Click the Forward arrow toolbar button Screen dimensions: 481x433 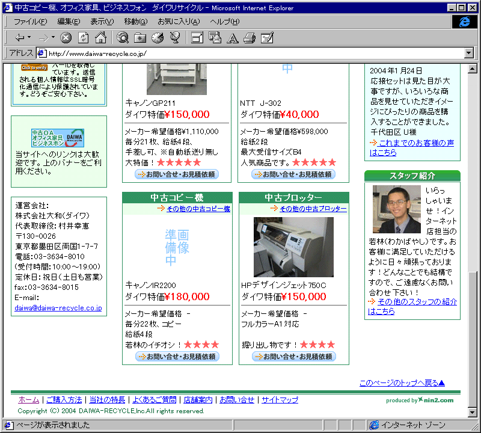[x=43, y=38]
